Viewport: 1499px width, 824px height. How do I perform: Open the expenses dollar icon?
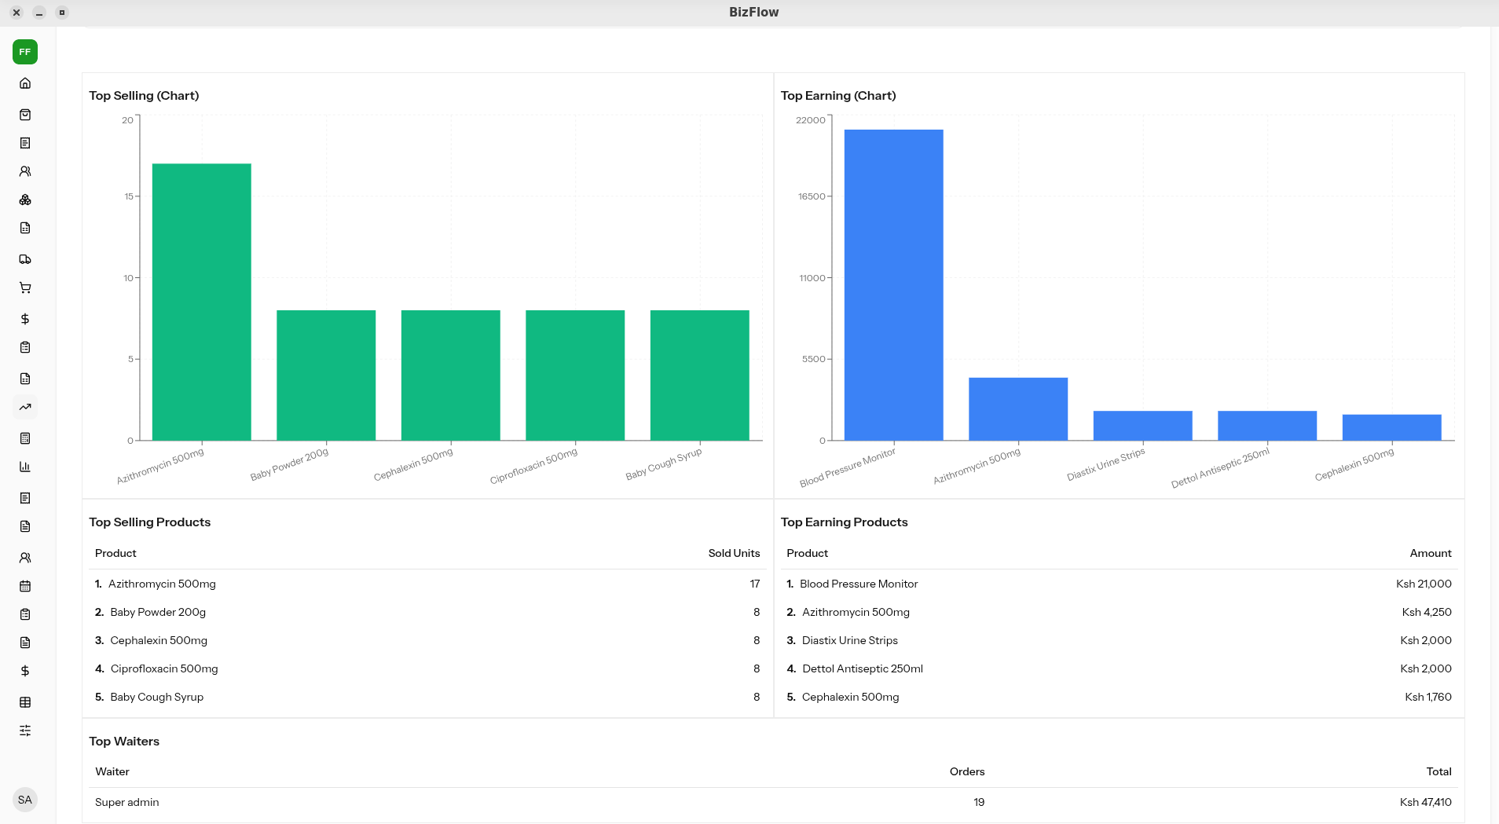(x=25, y=319)
